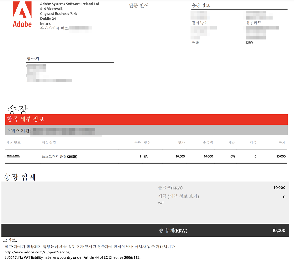Click the KRW currency value under 통화

coord(249,42)
